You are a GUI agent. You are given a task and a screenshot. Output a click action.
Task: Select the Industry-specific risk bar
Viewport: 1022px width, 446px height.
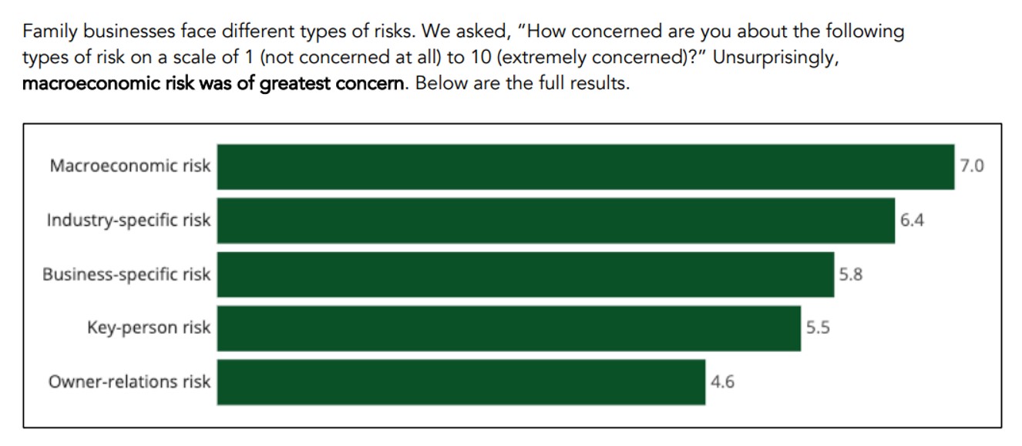tap(556, 220)
